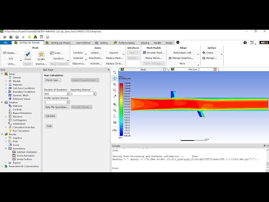Click the Reporting Interval stepper arrows
Image resolution: width=269 pixels, height=202 pixels.
click(x=95, y=94)
